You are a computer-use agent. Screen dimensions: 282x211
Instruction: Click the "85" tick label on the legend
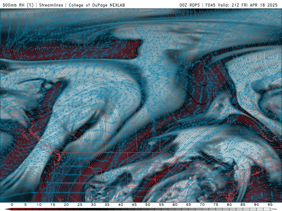click(x=243, y=205)
